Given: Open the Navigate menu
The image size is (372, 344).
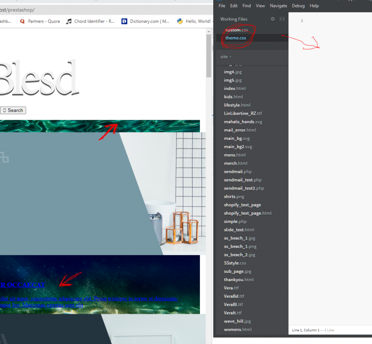Looking at the screenshot, I should (x=278, y=6).
